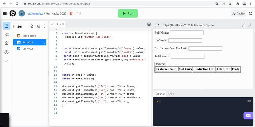Open the history clock icon
Image resolution: width=255 pixels, height=127 pixels.
point(79,14)
